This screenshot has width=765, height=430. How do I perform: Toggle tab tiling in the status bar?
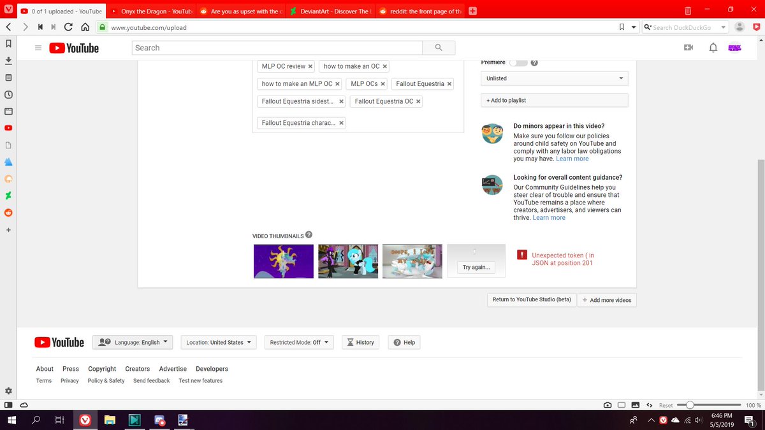622,405
